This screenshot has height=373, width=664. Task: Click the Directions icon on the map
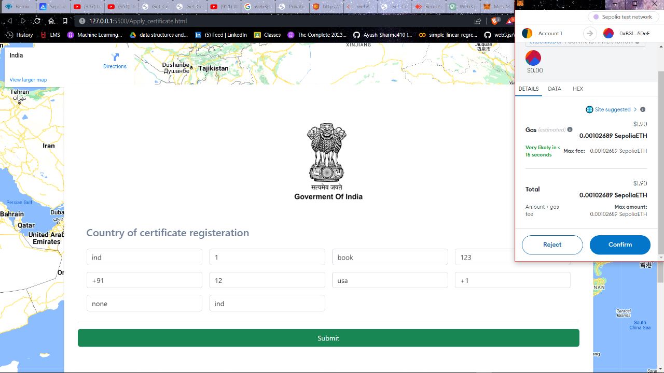coord(115,58)
